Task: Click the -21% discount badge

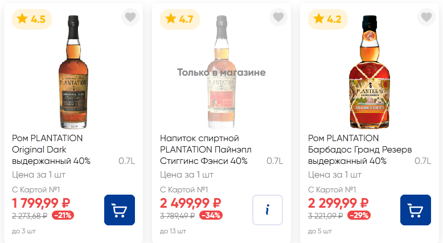Action: [x=62, y=215]
